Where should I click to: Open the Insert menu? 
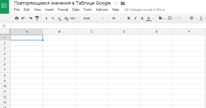click(x=49, y=10)
